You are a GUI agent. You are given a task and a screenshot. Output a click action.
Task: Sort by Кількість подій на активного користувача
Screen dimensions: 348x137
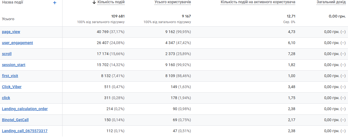click(258, 2)
